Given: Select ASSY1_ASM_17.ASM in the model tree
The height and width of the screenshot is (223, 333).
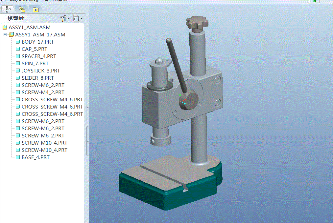Looking at the screenshot, I should pyautogui.click(x=40, y=34).
